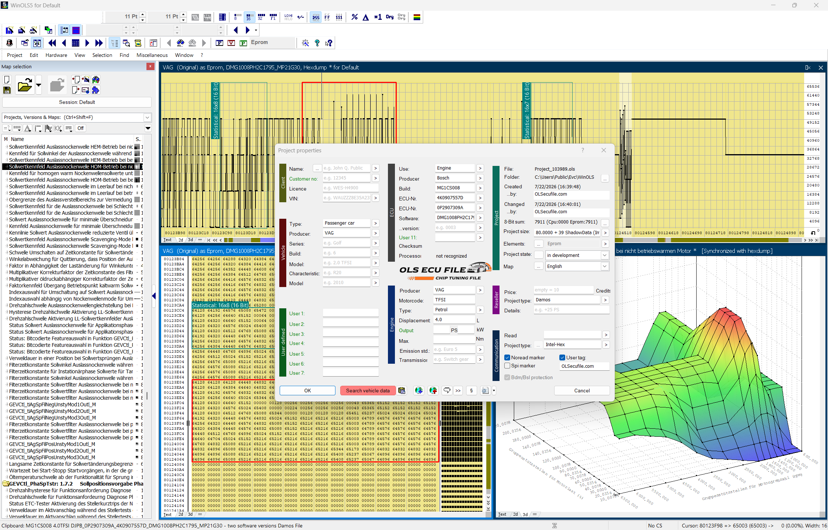Expand the Projects, Versions & Maps combo box
Screen dimensions: 828x530
pos(147,117)
